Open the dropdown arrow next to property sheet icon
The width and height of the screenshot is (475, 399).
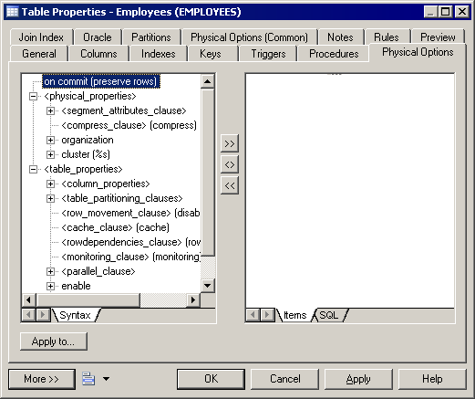tap(106, 379)
